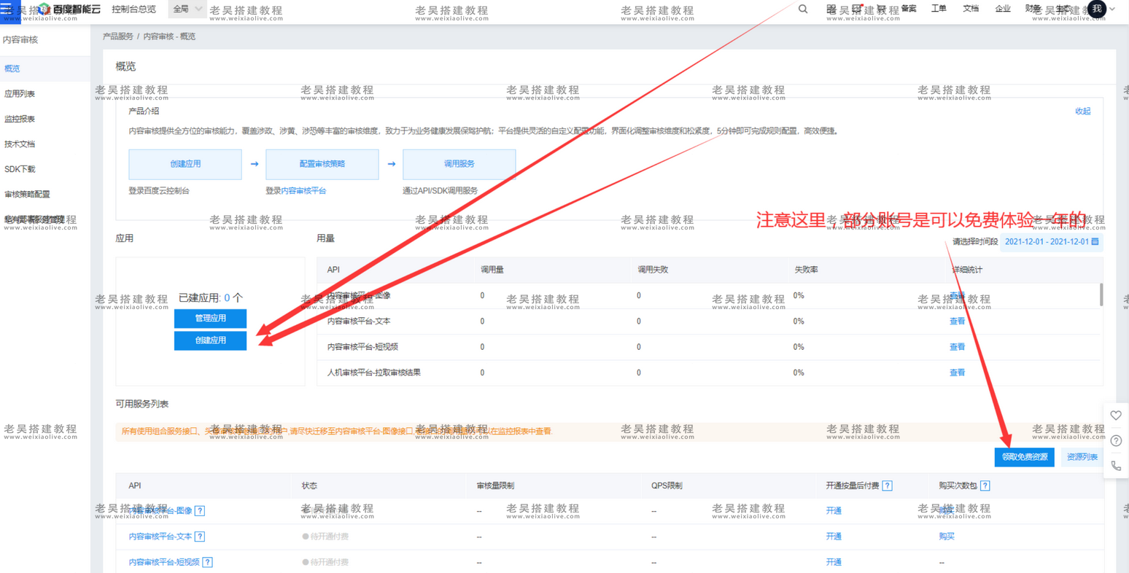This screenshot has height=573, width=1129.
Task: Click 购买 for 内容审核平台-文本 row
Action: click(947, 537)
